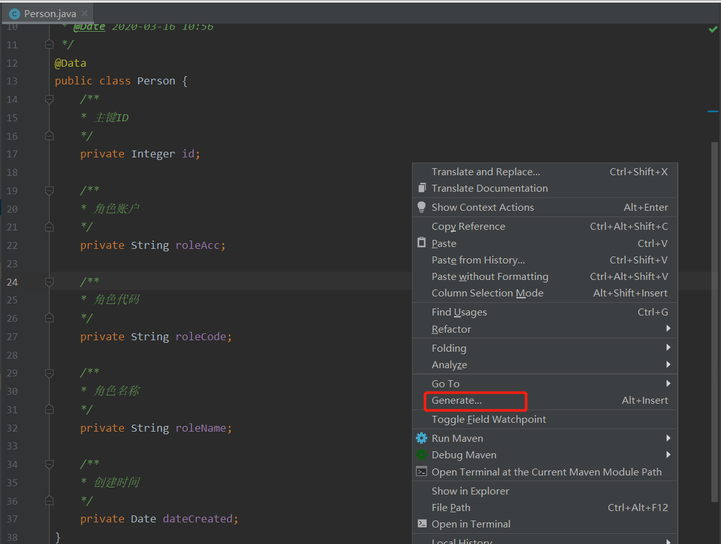Click the clipboard icon next to Paste
Viewport: 721px width, 544px height.
pos(420,242)
